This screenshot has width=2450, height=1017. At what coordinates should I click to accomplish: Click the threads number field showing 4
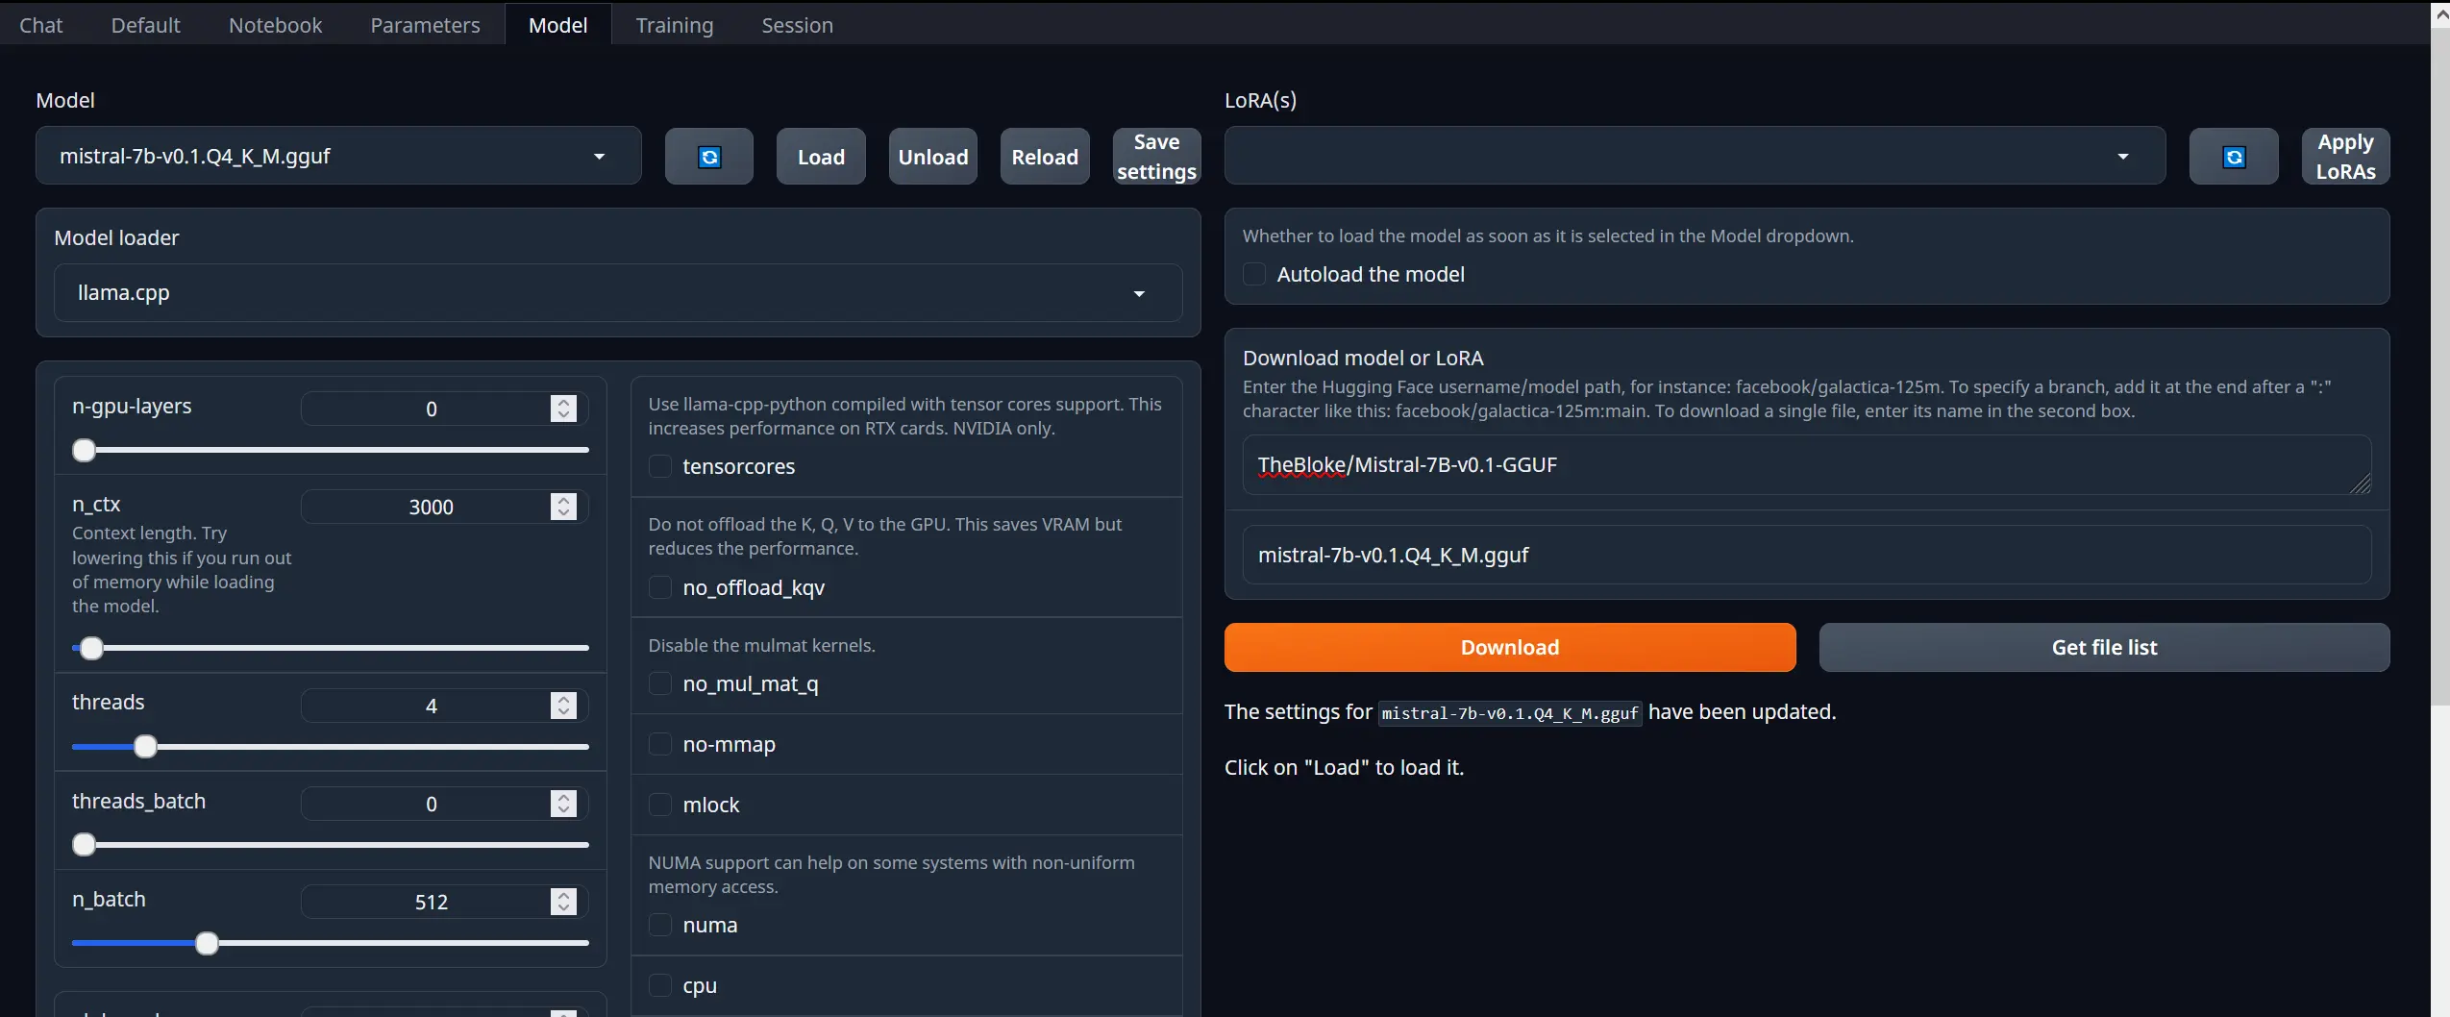tap(431, 706)
